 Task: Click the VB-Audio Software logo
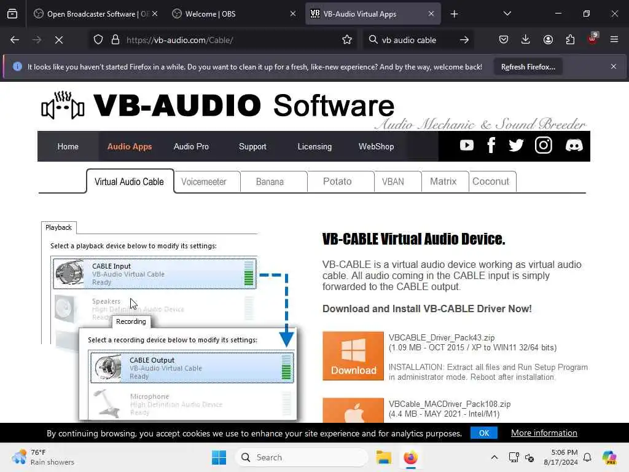point(218,106)
